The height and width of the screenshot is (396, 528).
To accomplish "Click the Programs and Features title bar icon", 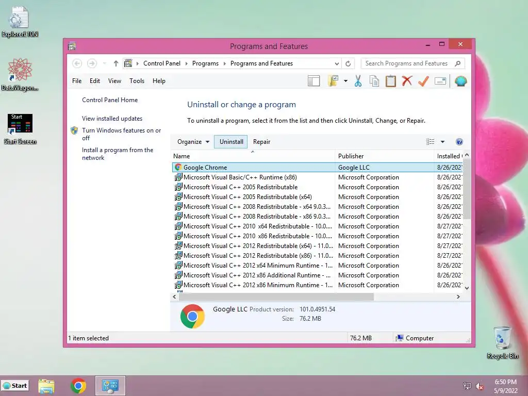I will tap(72, 46).
